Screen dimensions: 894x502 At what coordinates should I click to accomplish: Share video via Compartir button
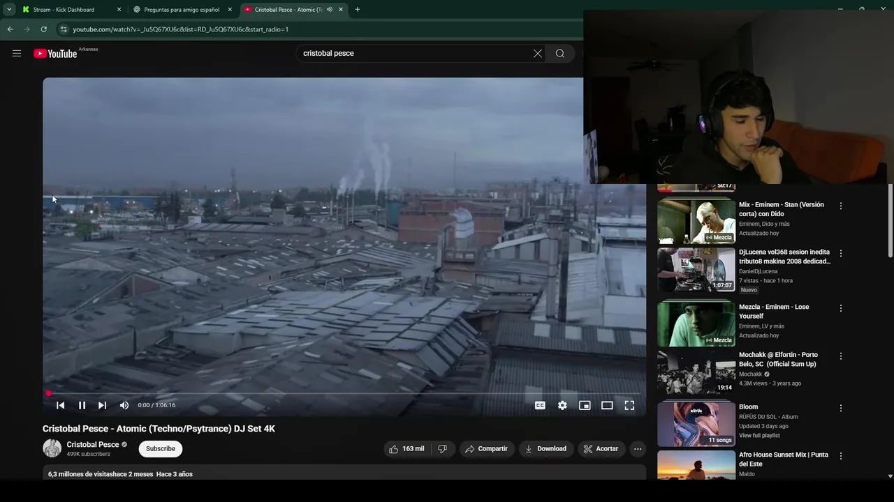[487, 449]
